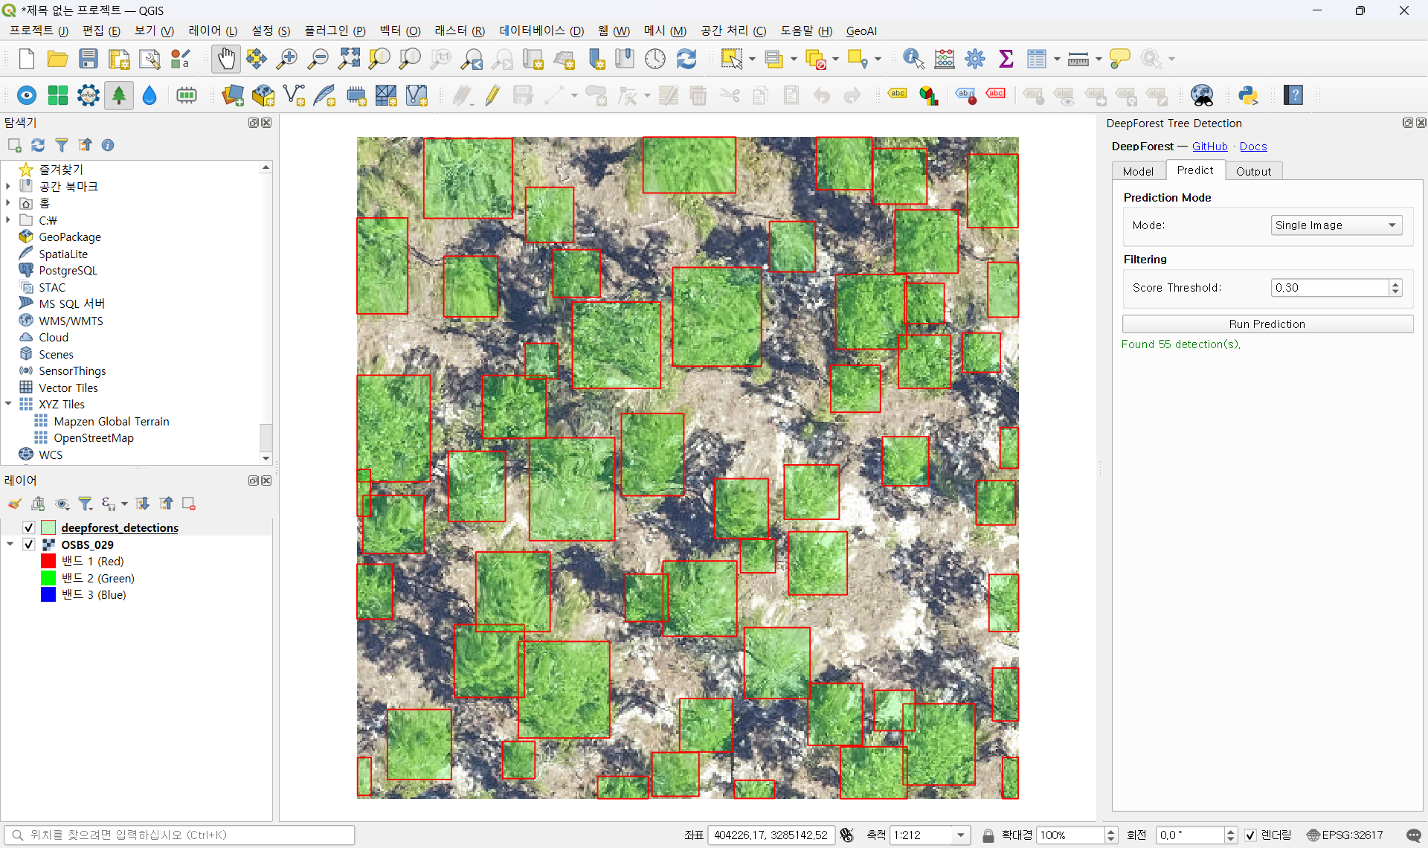This screenshot has height=848, width=1428.
Task: Open the GitHub link
Action: pos(1209,147)
